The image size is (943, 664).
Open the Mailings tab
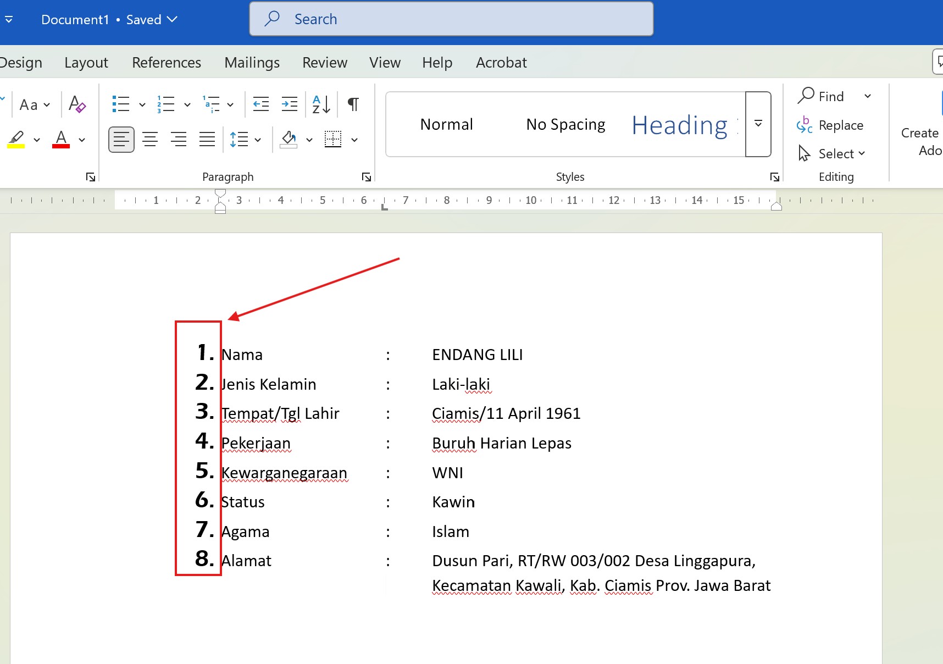252,62
